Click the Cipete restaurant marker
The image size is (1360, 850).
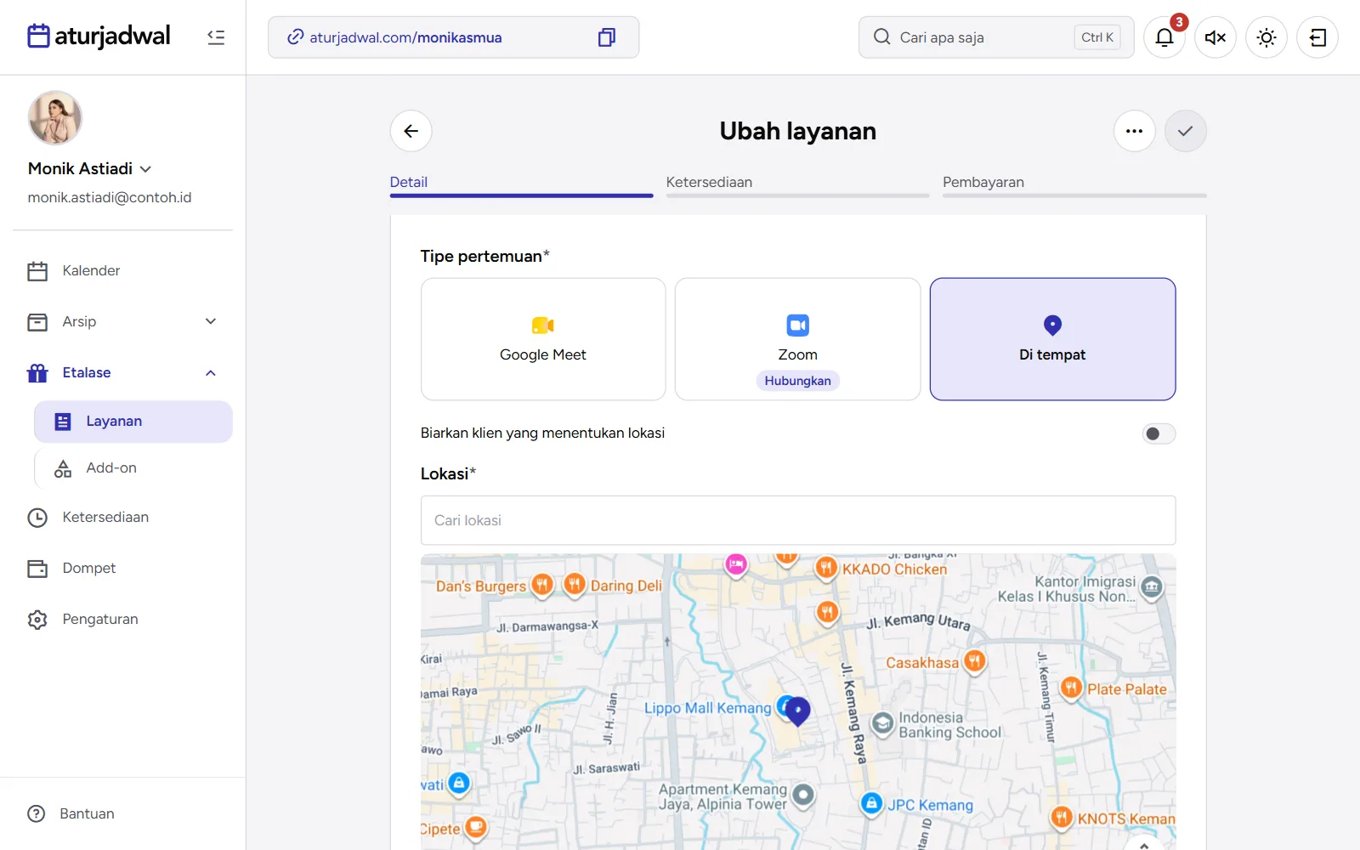[476, 826]
